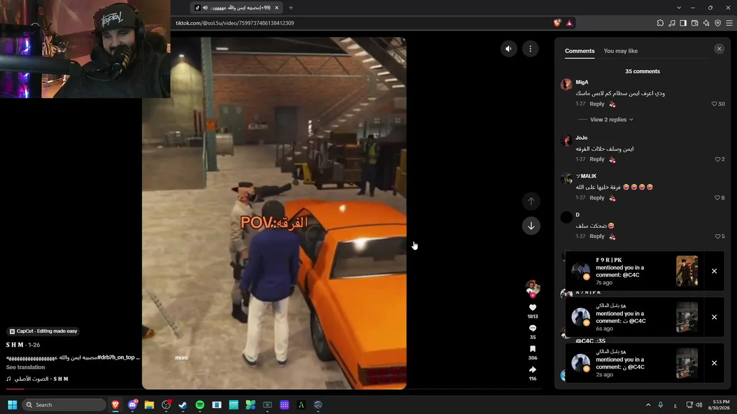
Task: Open the F 9 R | PK notification thumbnail
Action: [687, 271]
